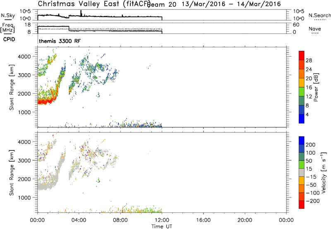Click the 'N.Search' legend label
This screenshot has height=229, width=331.
pyautogui.click(x=319, y=15)
